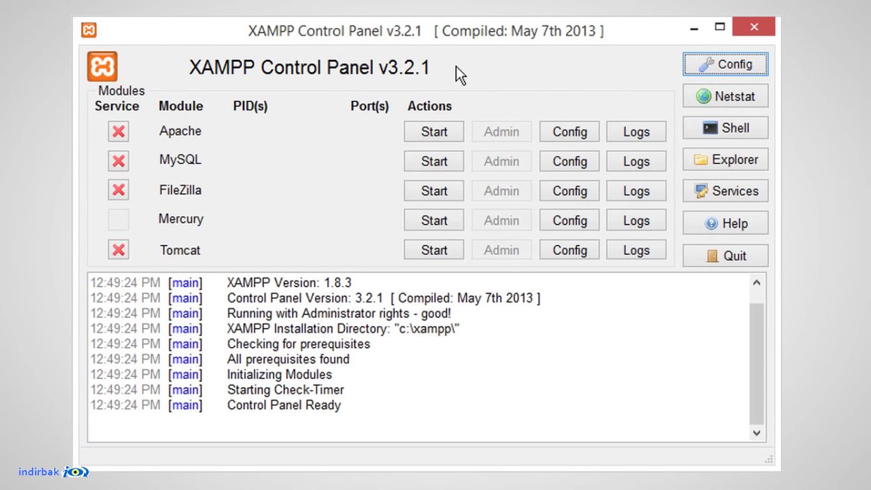
Task: Open Netstat from the right panel
Action: click(726, 96)
